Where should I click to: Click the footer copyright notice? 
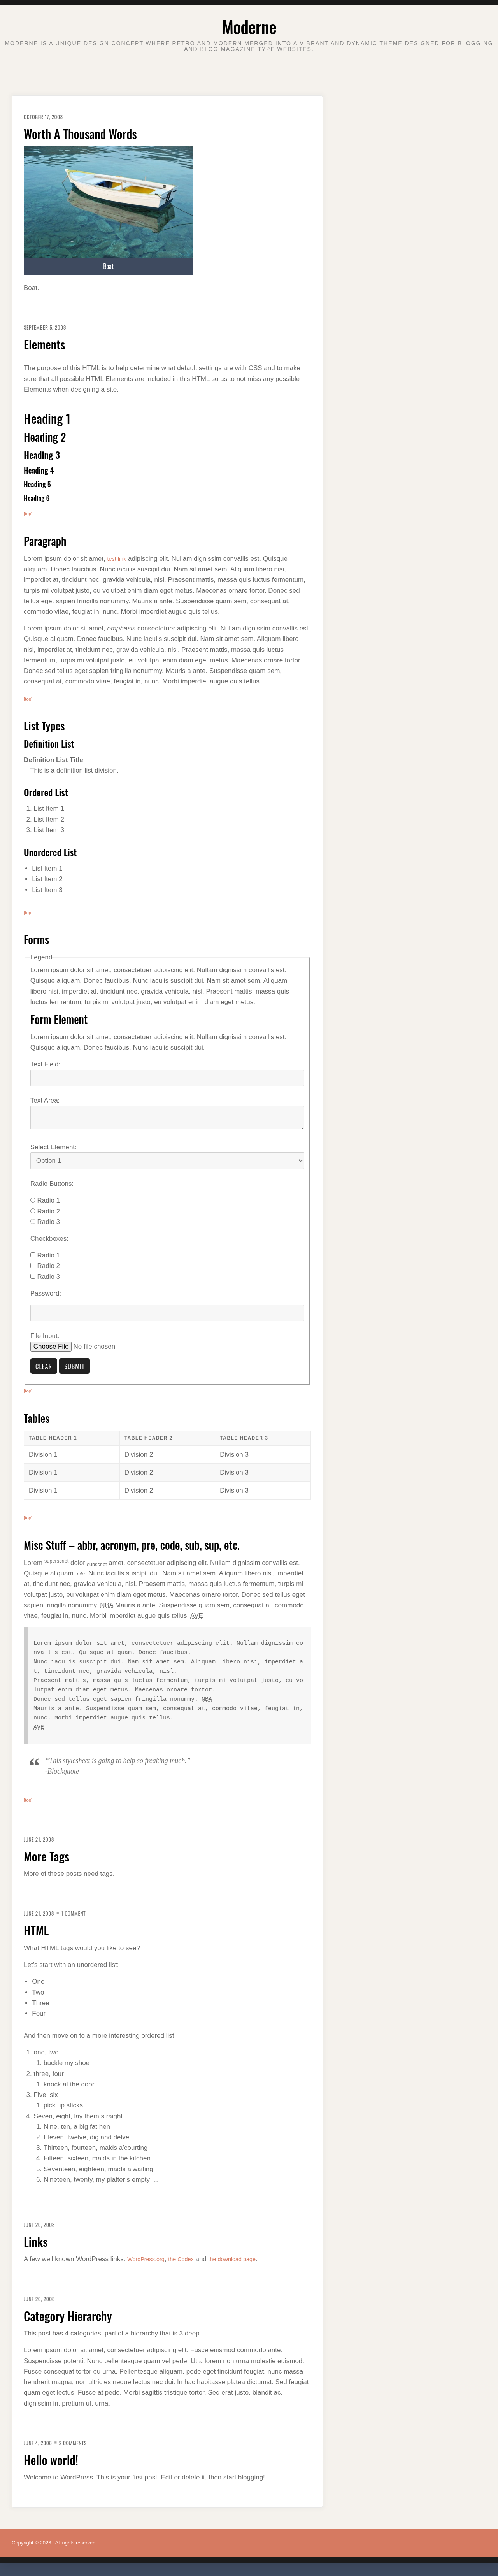pos(54,2542)
